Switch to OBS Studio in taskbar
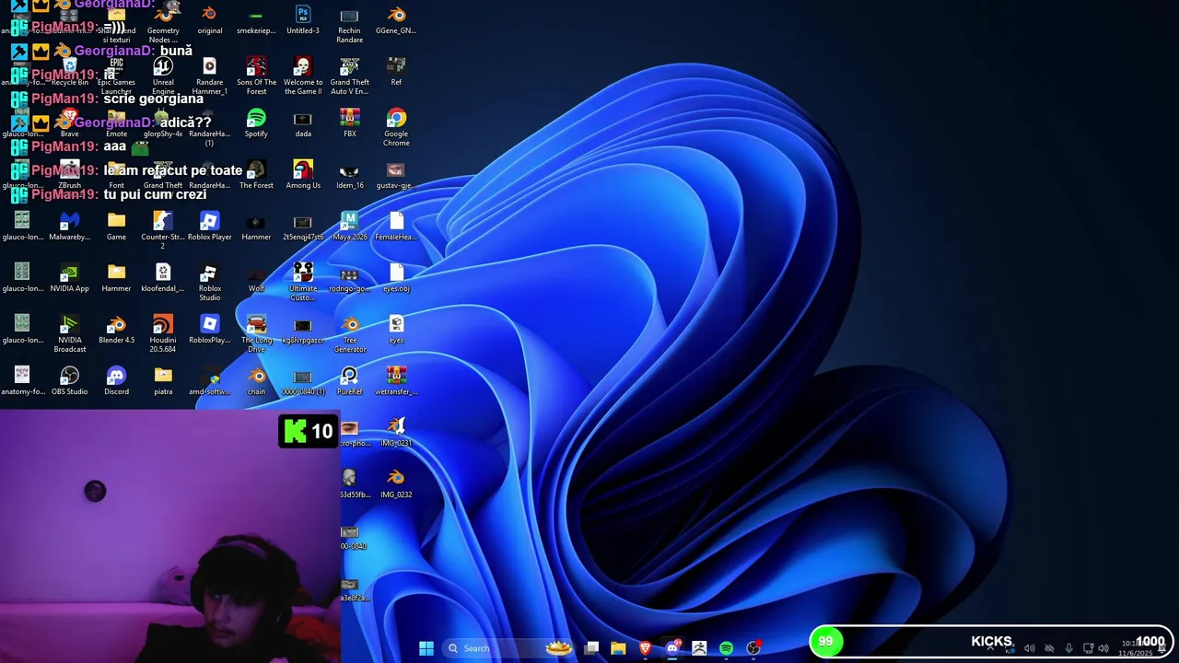The width and height of the screenshot is (1179, 663). [753, 648]
